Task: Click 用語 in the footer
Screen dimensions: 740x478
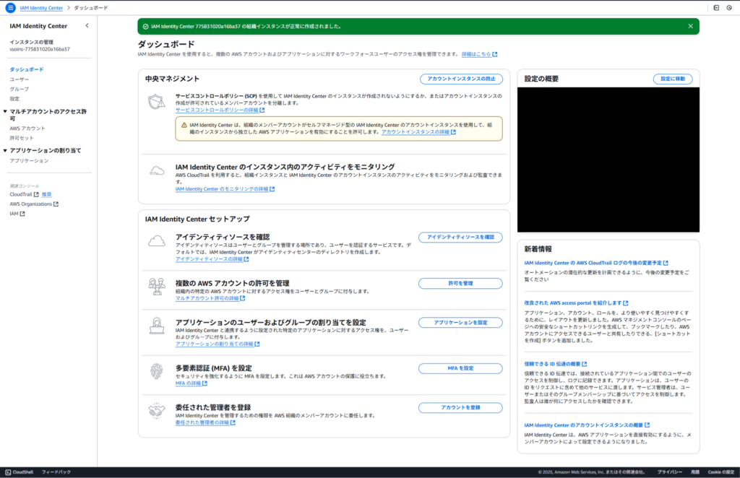Action: pyautogui.click(x=695, y=472)
